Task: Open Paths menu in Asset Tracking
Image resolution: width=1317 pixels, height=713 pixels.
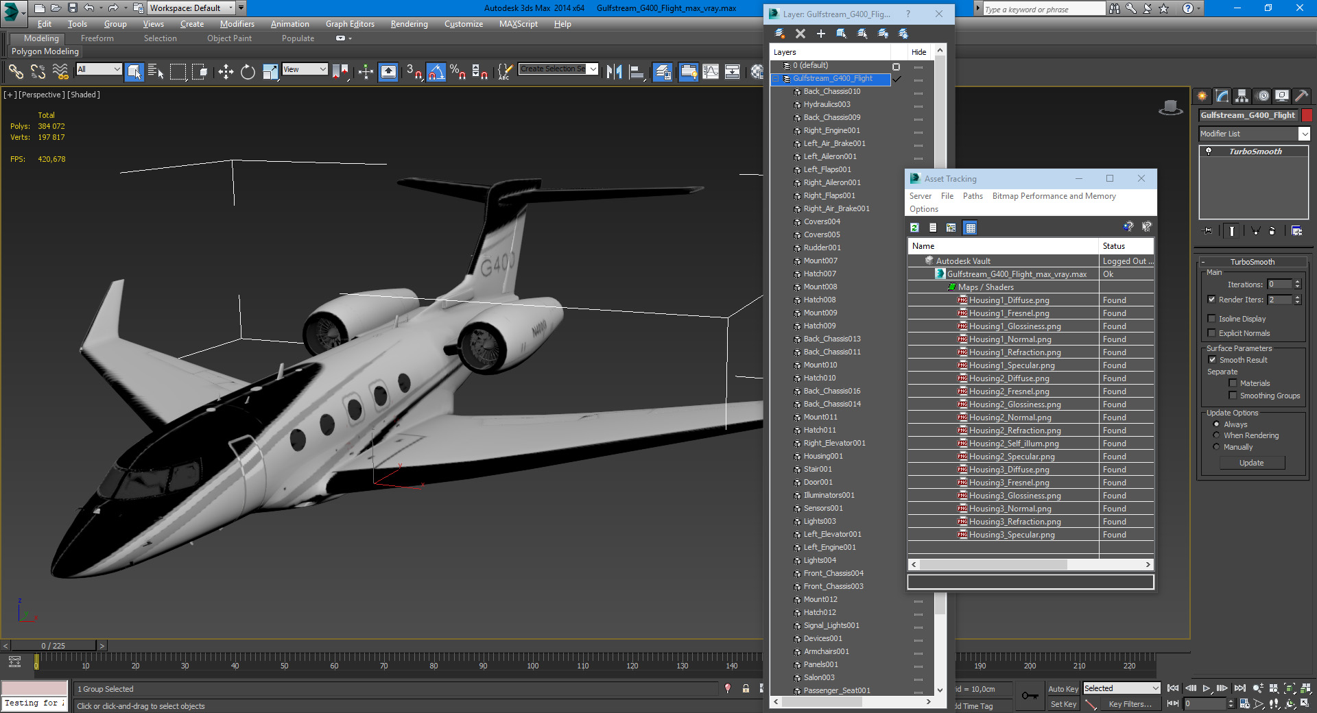Action: pyautogui.click(x=973, y=196)
